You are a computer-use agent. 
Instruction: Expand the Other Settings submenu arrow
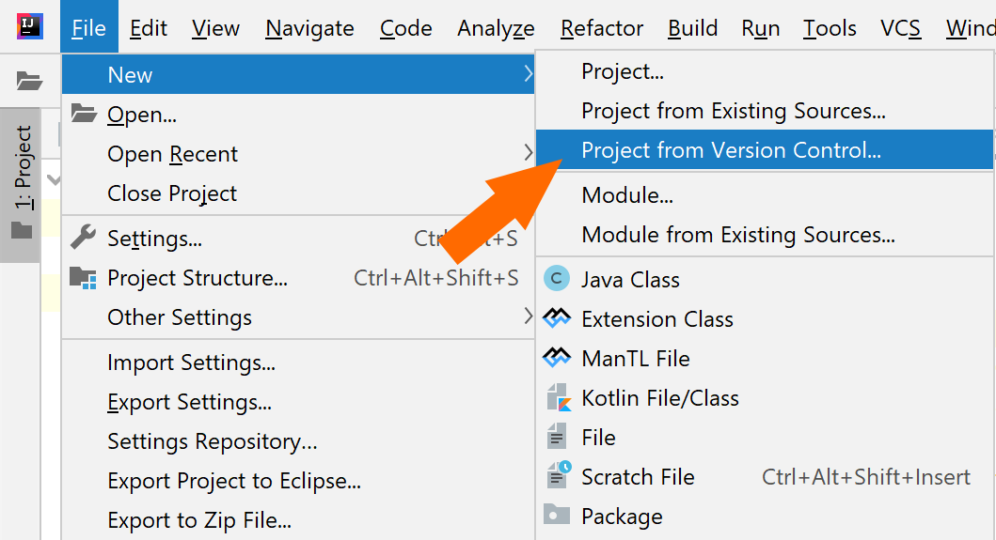(x=529, y=316)
